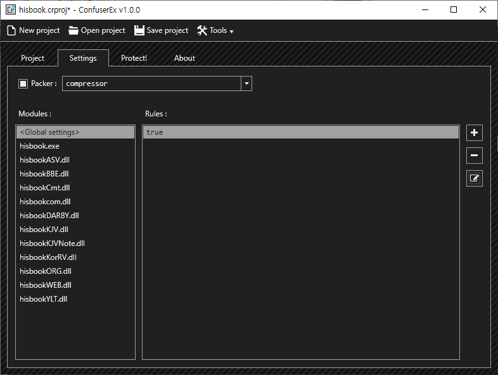Select the <Global settings> module entry
Screen dimensions: 498x375
(75, 132)
